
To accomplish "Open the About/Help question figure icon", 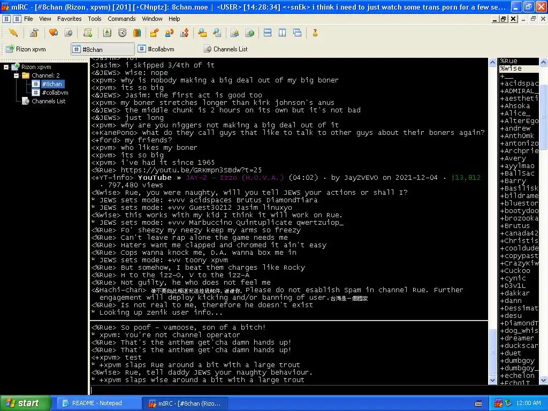I will click(315, 33).
